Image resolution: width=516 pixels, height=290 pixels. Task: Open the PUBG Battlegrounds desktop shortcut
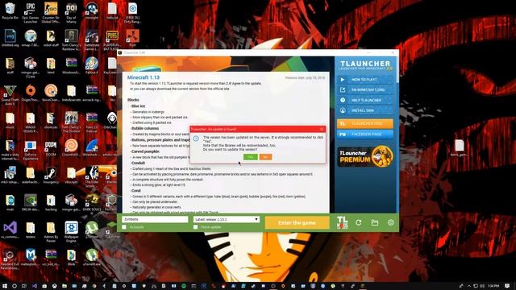pos(112,40)
